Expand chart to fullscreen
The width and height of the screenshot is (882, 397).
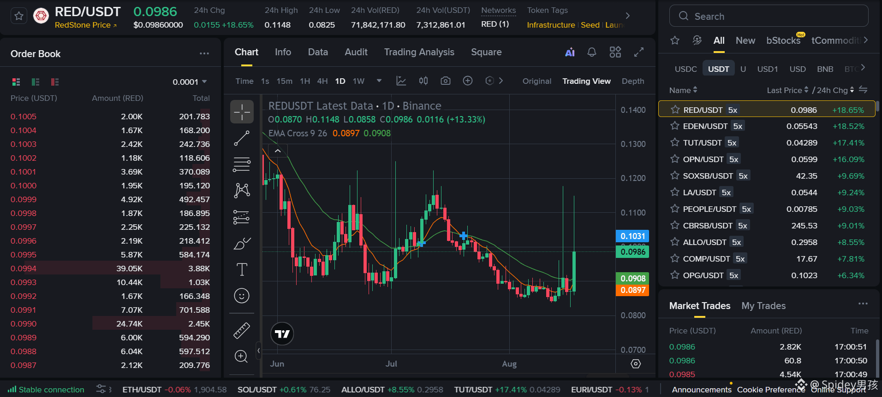pyautogui.click(x=639, y=52)
